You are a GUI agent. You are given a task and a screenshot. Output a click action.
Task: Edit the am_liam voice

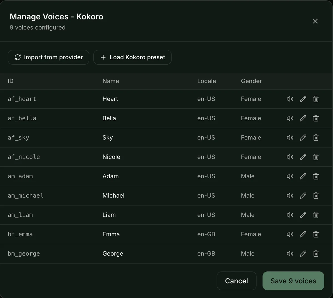(x=303, y=215)
